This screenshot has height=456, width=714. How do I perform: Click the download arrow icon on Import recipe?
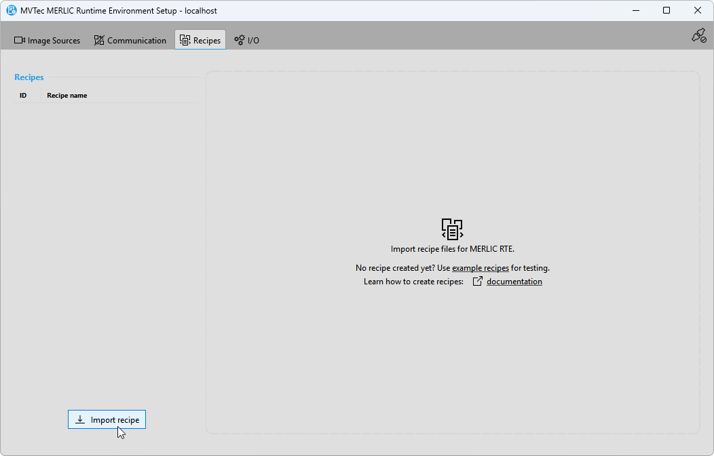pos(80,420)
